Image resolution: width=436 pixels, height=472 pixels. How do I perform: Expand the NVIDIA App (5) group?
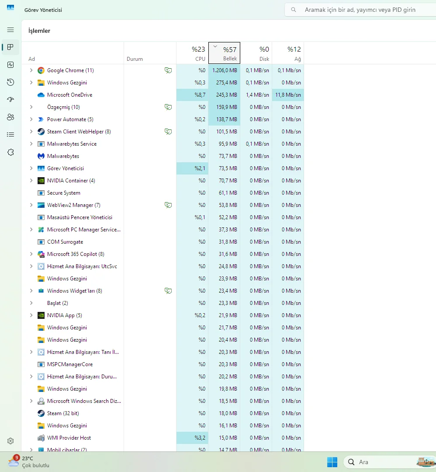[31, 315]
